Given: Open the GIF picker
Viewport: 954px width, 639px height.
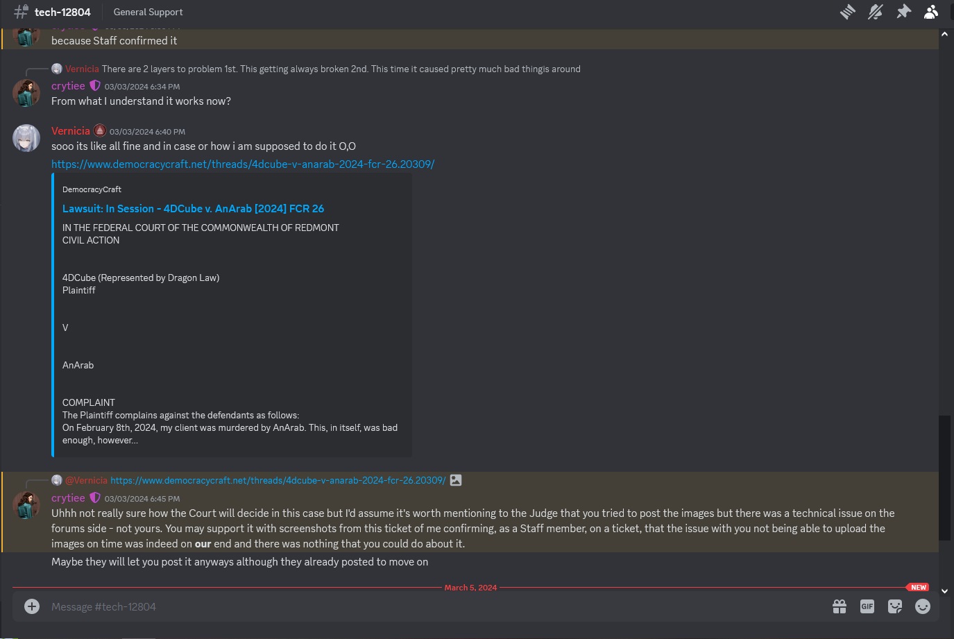Looking at the screenshot, I should point(867,606).
